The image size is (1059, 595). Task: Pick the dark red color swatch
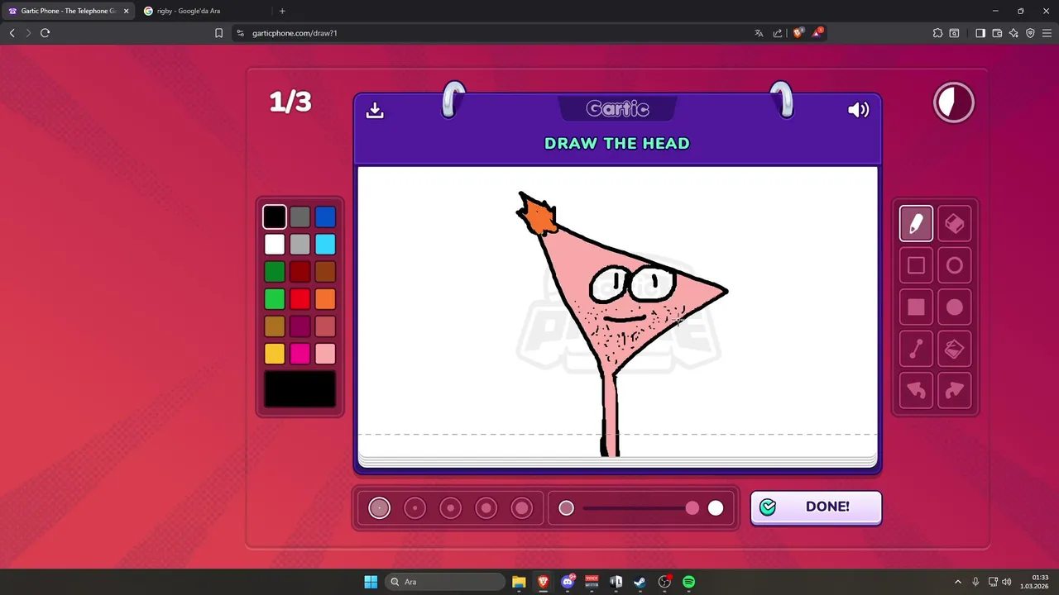click(x=299, y=272)
